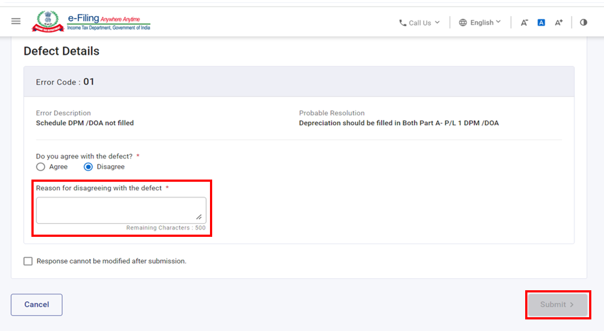Image resolution: width=604 pixels, height=331 pixels.
Task: Toggle the high contrast mode icon
Action: (584, 23)
